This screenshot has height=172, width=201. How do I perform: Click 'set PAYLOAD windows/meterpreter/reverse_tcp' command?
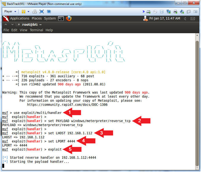point(89,121)
